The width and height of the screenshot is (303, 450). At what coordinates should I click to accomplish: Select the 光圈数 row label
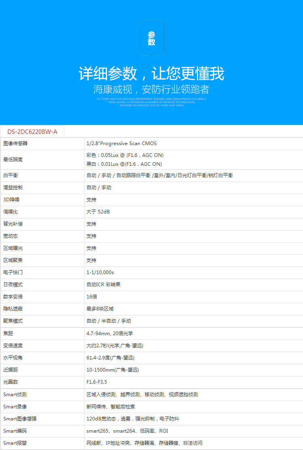[11, 382]
